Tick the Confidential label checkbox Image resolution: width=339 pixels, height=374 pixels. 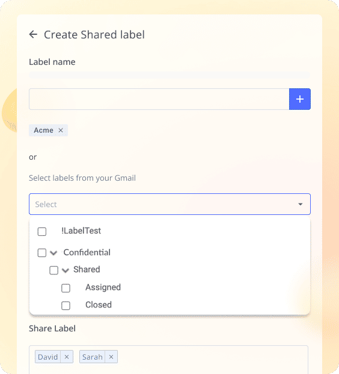click(x=42, y=253)
